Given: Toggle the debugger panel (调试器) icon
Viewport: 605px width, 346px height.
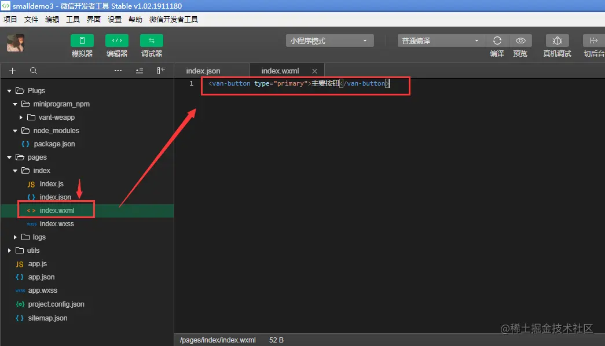Looking at the screenshot, I should [151, 41].
